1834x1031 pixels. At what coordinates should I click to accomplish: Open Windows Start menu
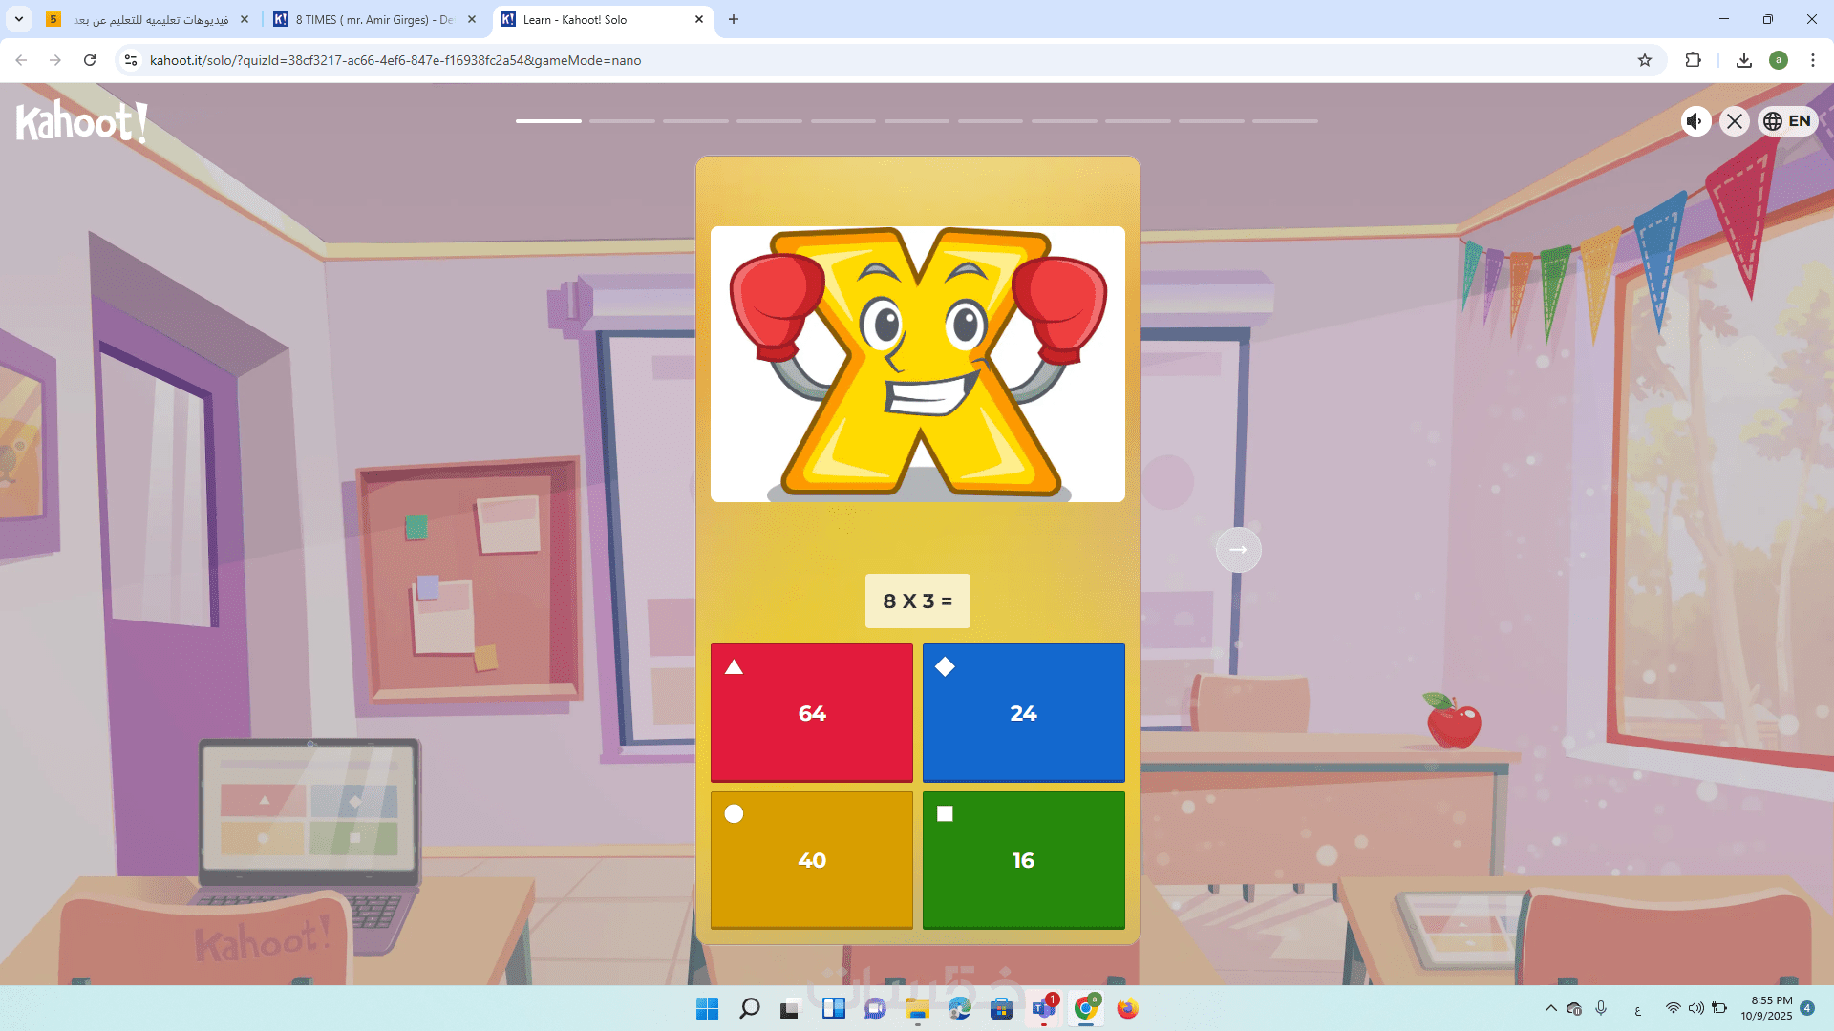pyautogui.click(x=707, y=1008)
